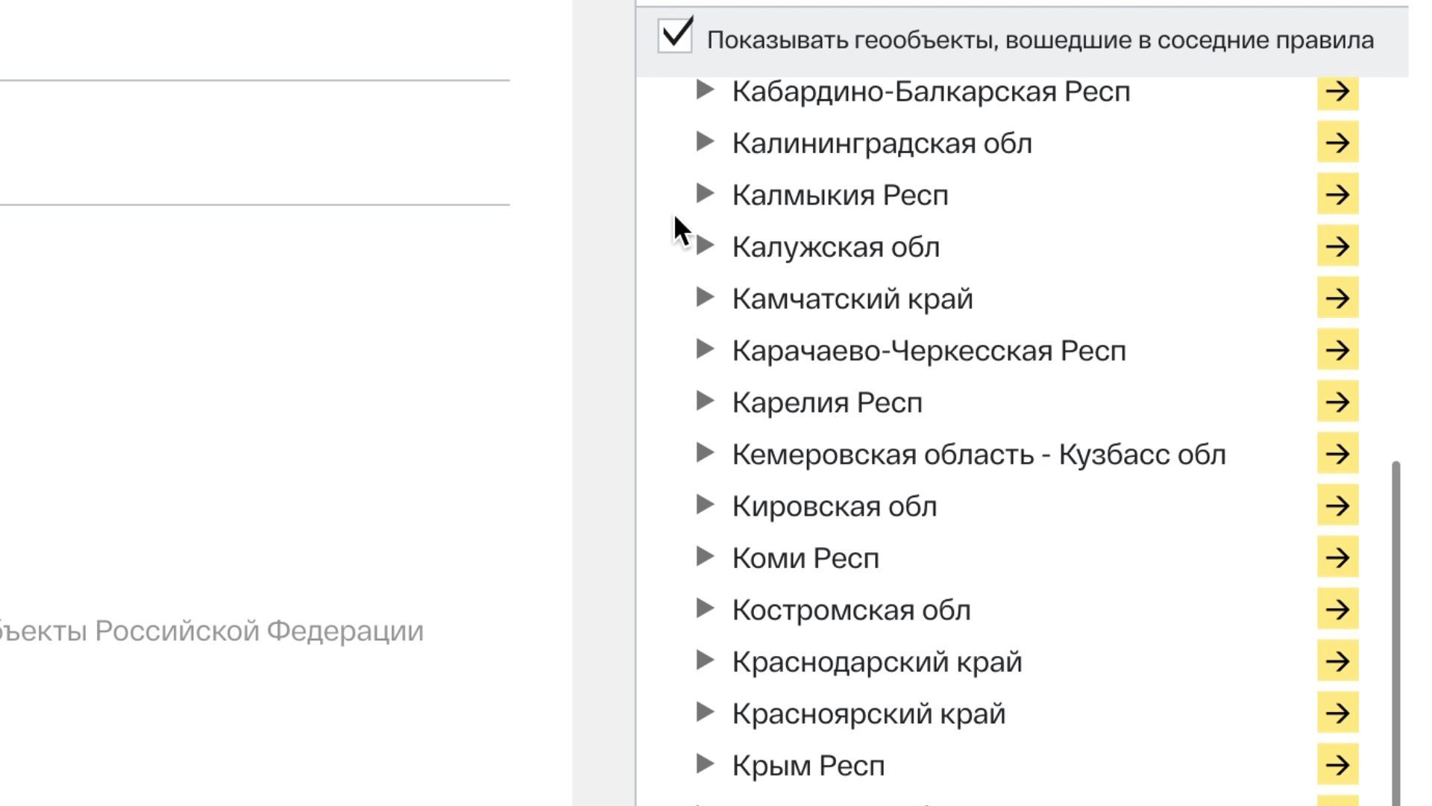Screen dimensions: 1432x806
Task: Expand the Красноярский край node
Action: (x=705, y=713)
